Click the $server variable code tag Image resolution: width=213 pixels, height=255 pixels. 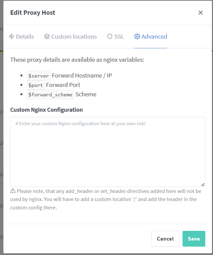pos(39,75)
